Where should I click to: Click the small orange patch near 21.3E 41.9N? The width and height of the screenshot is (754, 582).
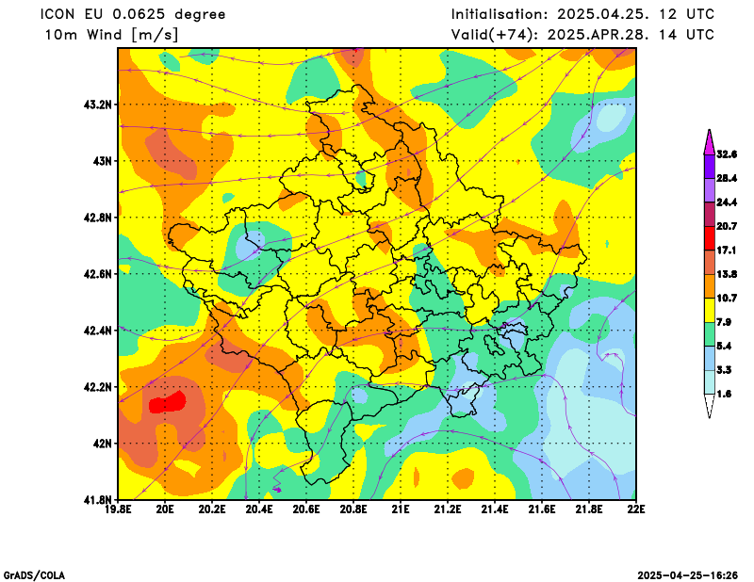tap(463, 478)
